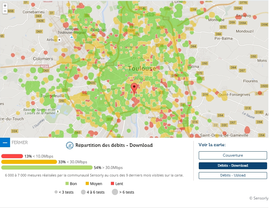Click the largest '> 6 tests' circle

(x=115, y=192)
